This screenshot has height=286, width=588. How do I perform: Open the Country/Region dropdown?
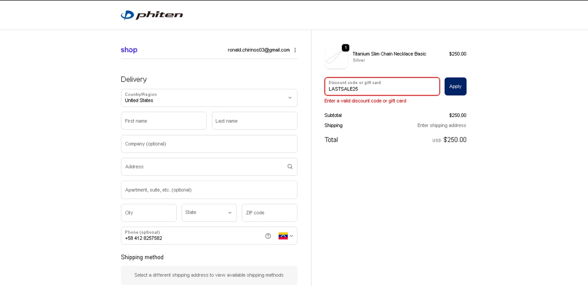[x=209, y=98]
